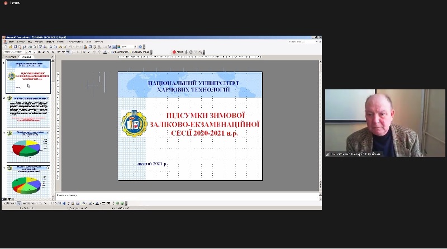The height and width of the screenshot is (249, 447).
Task: Click the Insert Table icon
Action: [90, 47]
